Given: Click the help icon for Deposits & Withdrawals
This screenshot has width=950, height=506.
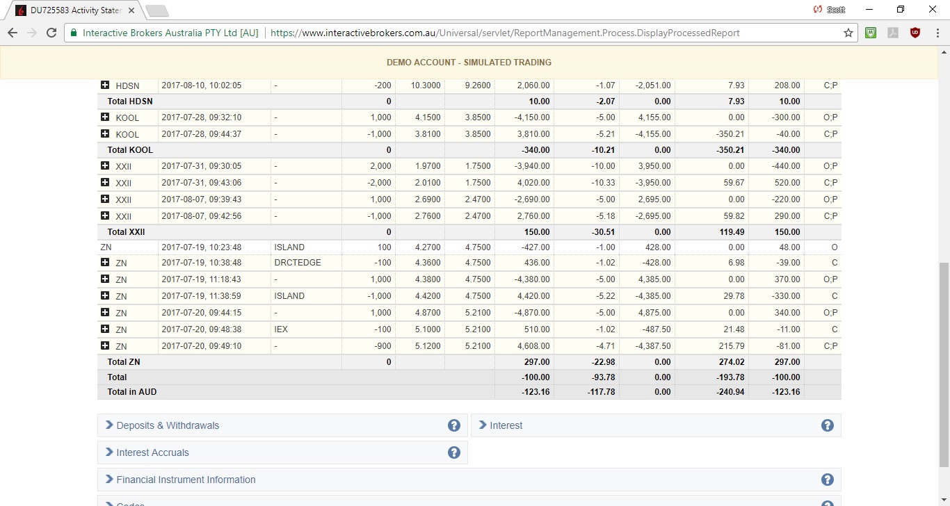Looking at the screenshot, I should point(454,425).
